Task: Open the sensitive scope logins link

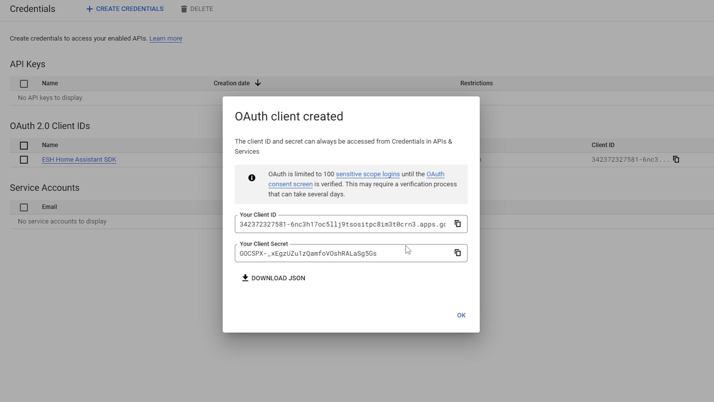Action: tap(367, 174)
